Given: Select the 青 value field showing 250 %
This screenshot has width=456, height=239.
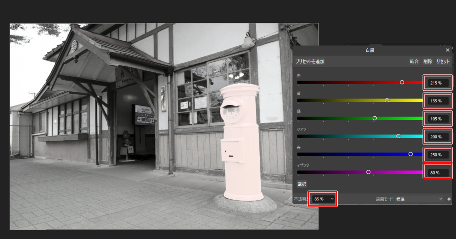Looking at the screenshot, I should point(438,155).
